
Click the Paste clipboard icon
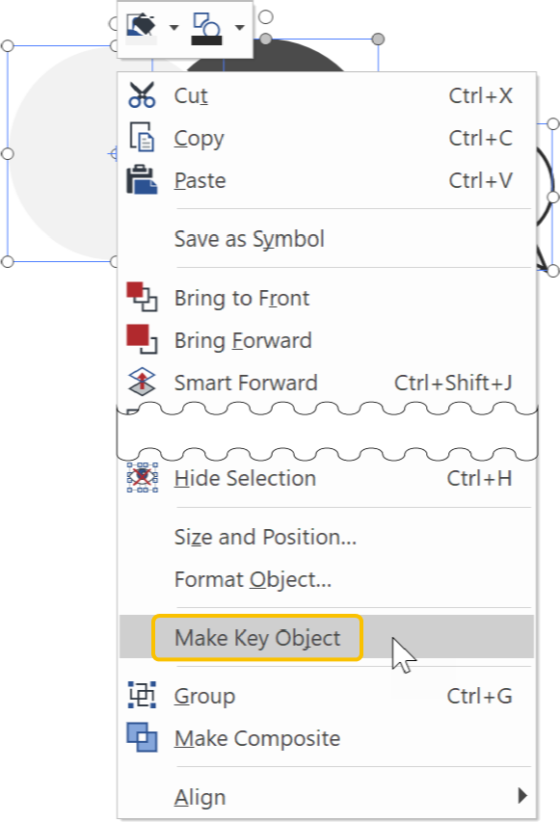pos(141,180)
